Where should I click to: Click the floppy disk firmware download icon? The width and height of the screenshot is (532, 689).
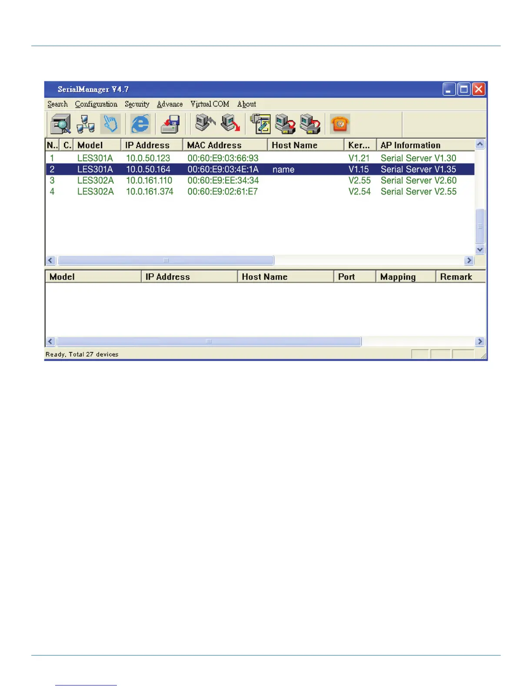point(170,124)
